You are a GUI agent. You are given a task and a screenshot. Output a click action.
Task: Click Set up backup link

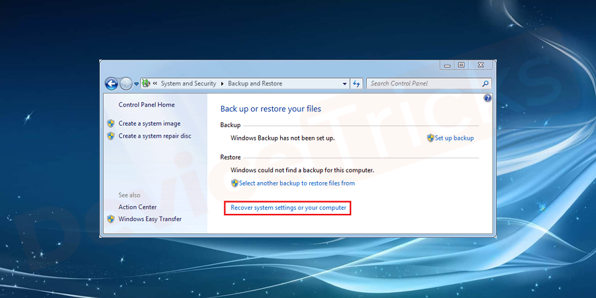[x=454, y=138]
